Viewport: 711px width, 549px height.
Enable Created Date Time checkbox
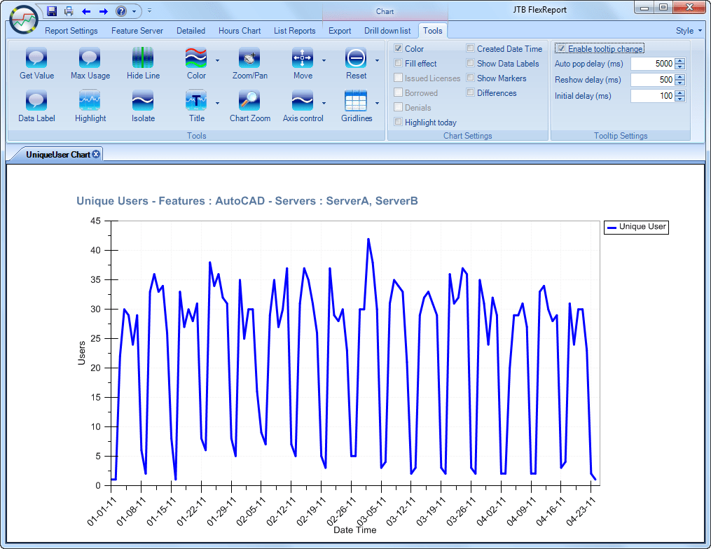(x=470, y=48)
